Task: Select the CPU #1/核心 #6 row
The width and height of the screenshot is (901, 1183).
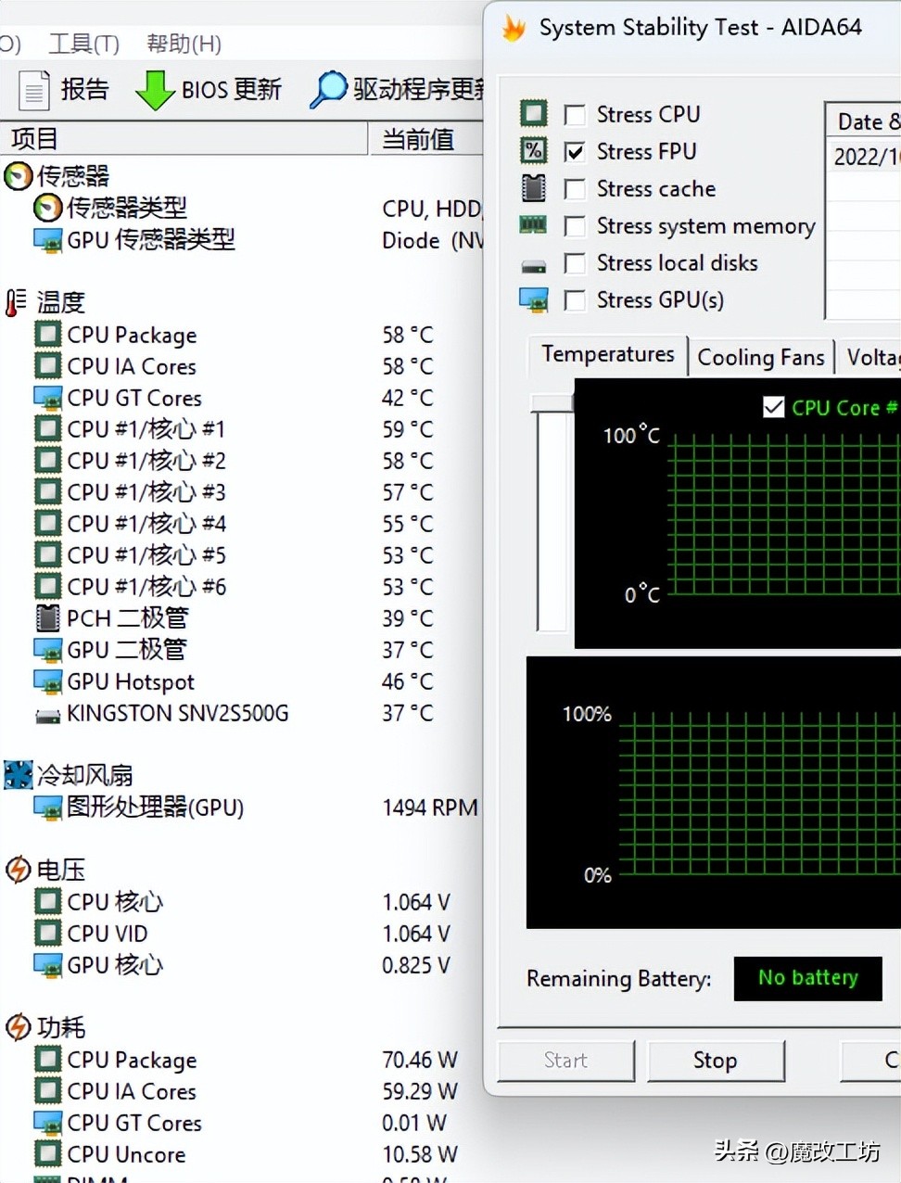Action: coord(241,587)
